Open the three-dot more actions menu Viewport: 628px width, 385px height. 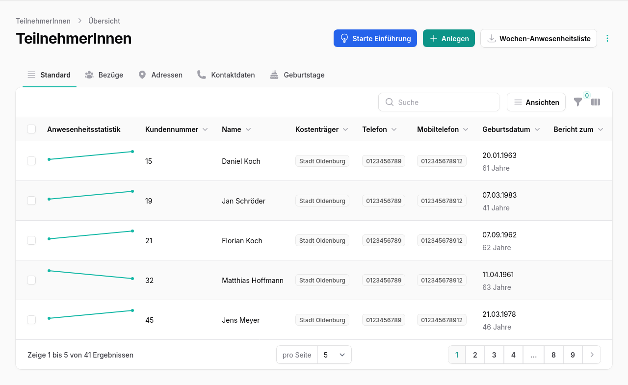tap(607, 38)
